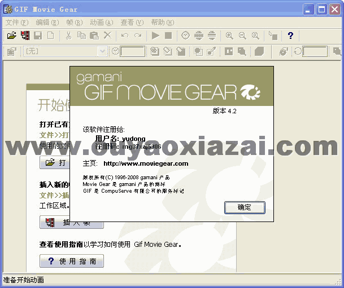The image size is (344, 288).
Task: Open the 编辑(E) menu
Action: 47,23
